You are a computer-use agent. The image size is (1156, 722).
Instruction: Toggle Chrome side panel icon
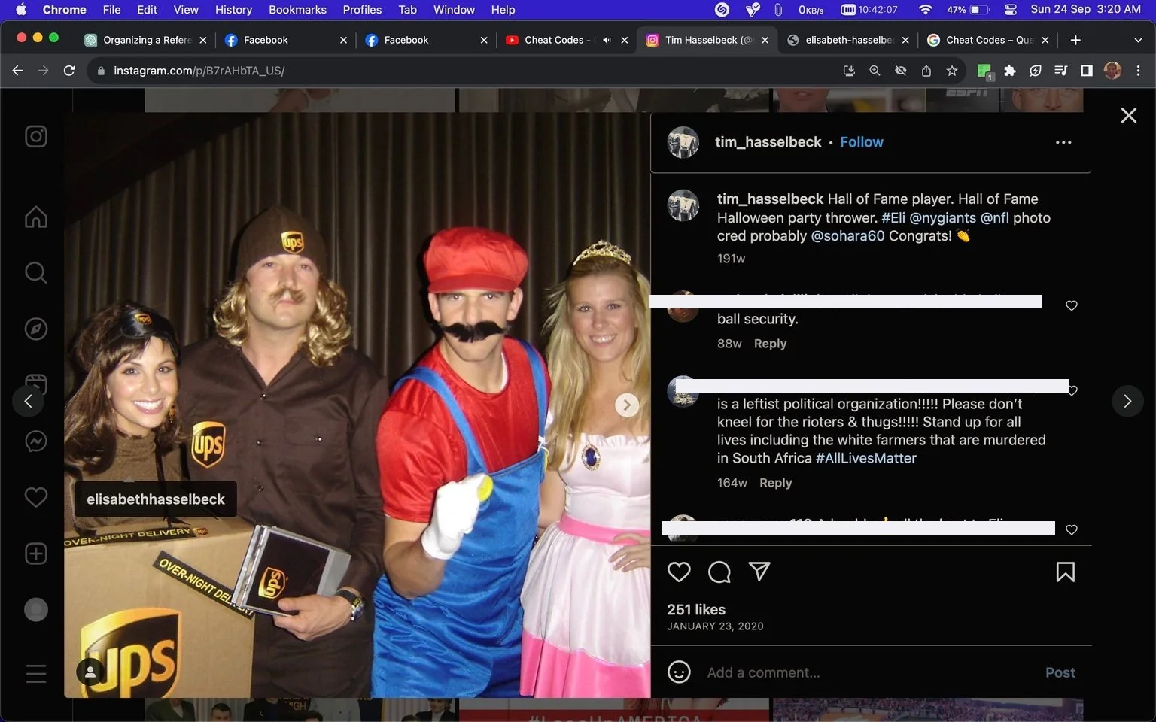tap(1086, 71)
